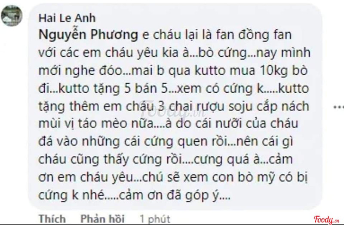Click the commenter name Hai Le Anh
This screenshot has width=344, height=225.
pyautogui.click(x=67, y=18)
